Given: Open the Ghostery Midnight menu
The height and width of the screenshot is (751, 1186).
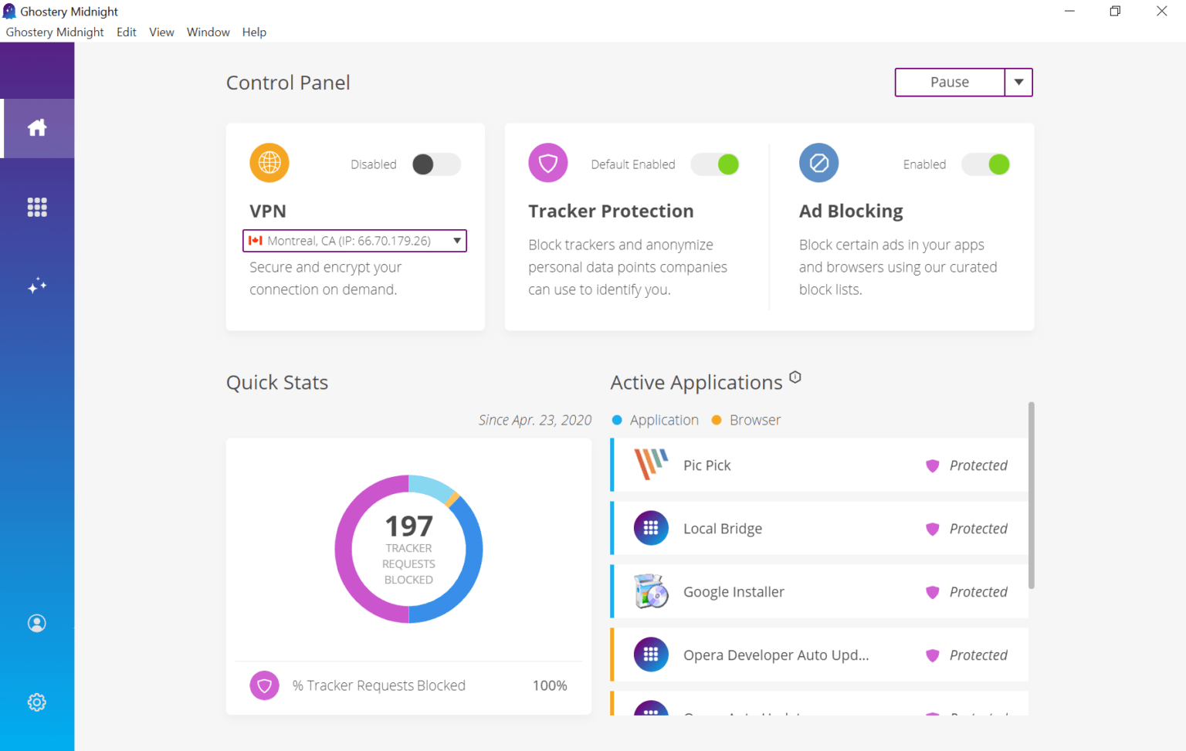Looking at the screenshot, I should click(x=55, y=32).
